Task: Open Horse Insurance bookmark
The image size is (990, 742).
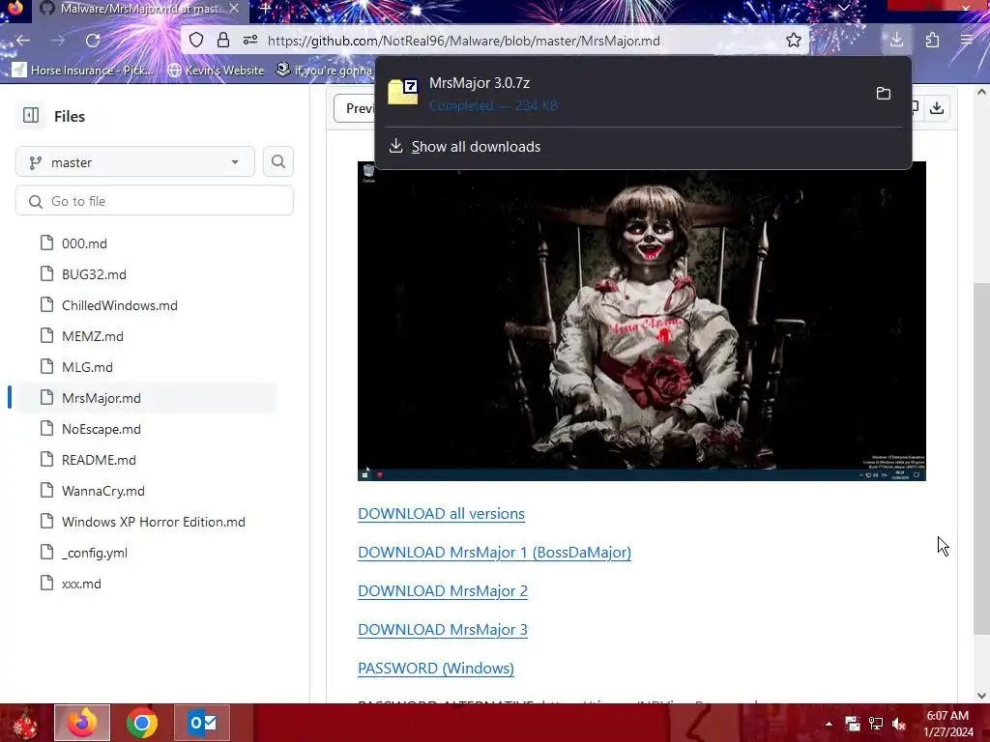Action: pyautogui.click(x=83, y=70)
